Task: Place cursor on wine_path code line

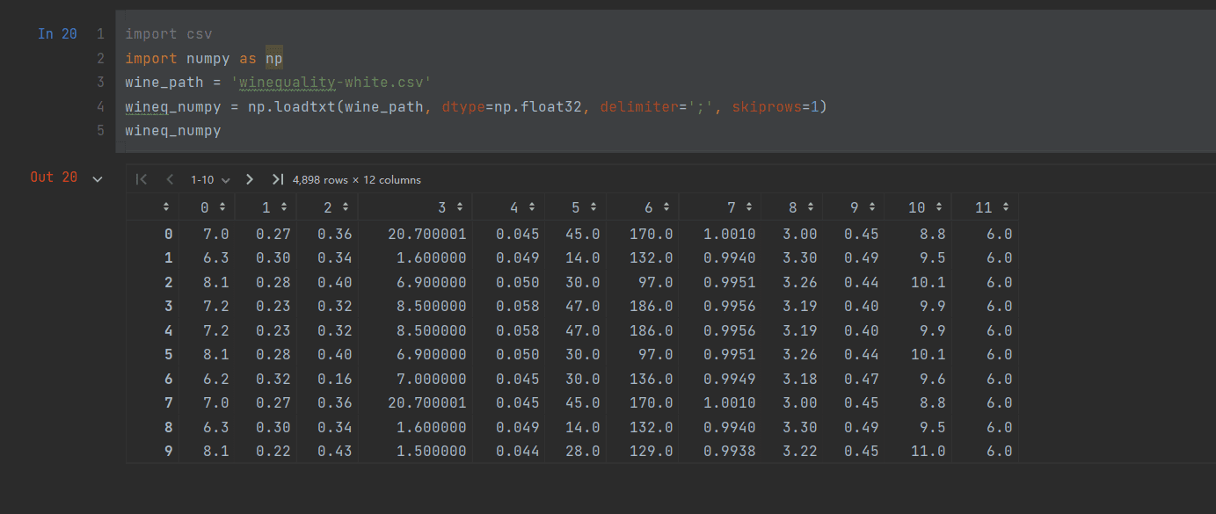Action: [x=278, y=83]
